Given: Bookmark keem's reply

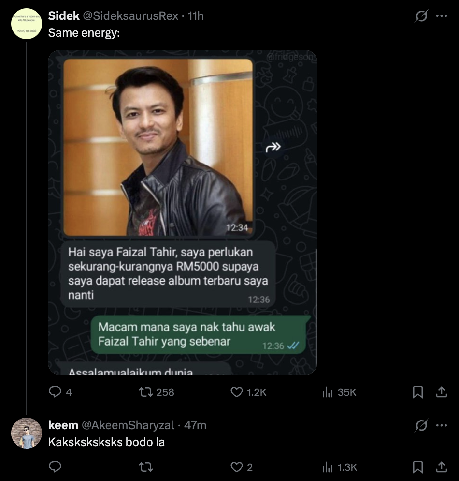Looking at the screenshot, I should 418,467.
